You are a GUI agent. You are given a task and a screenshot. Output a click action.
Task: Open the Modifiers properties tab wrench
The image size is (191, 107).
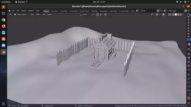(x=189, y=79)
